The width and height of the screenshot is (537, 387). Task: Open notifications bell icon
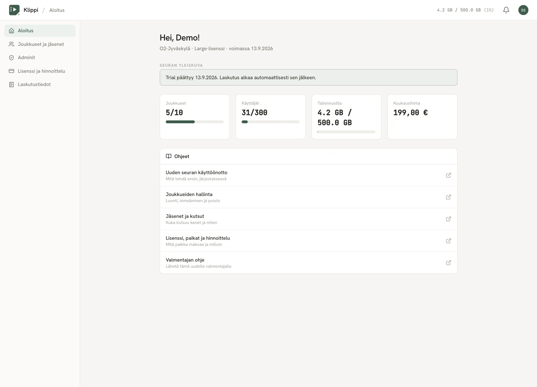[506, 10]
